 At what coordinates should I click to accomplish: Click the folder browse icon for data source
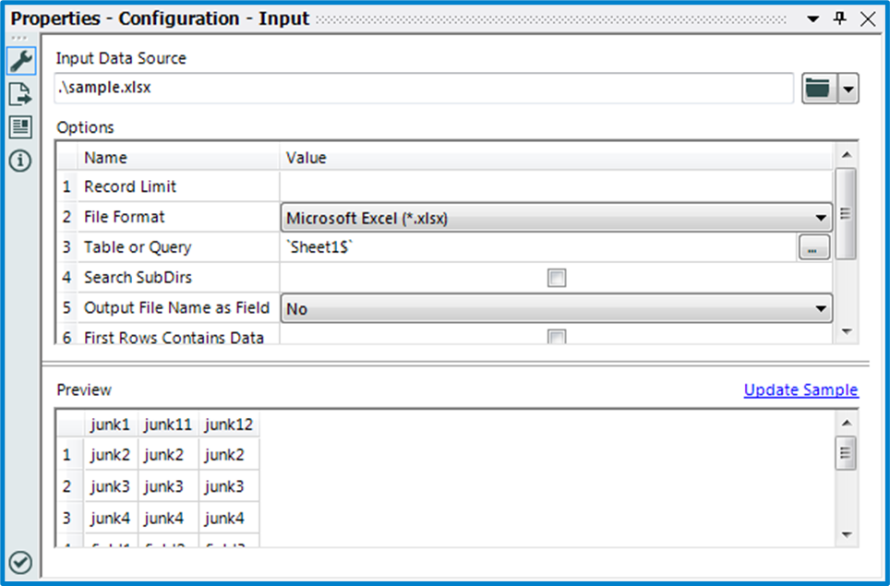(x=818, y=90)
